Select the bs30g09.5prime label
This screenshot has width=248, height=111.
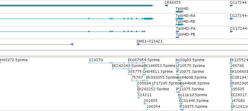click(x=190, y=60)
